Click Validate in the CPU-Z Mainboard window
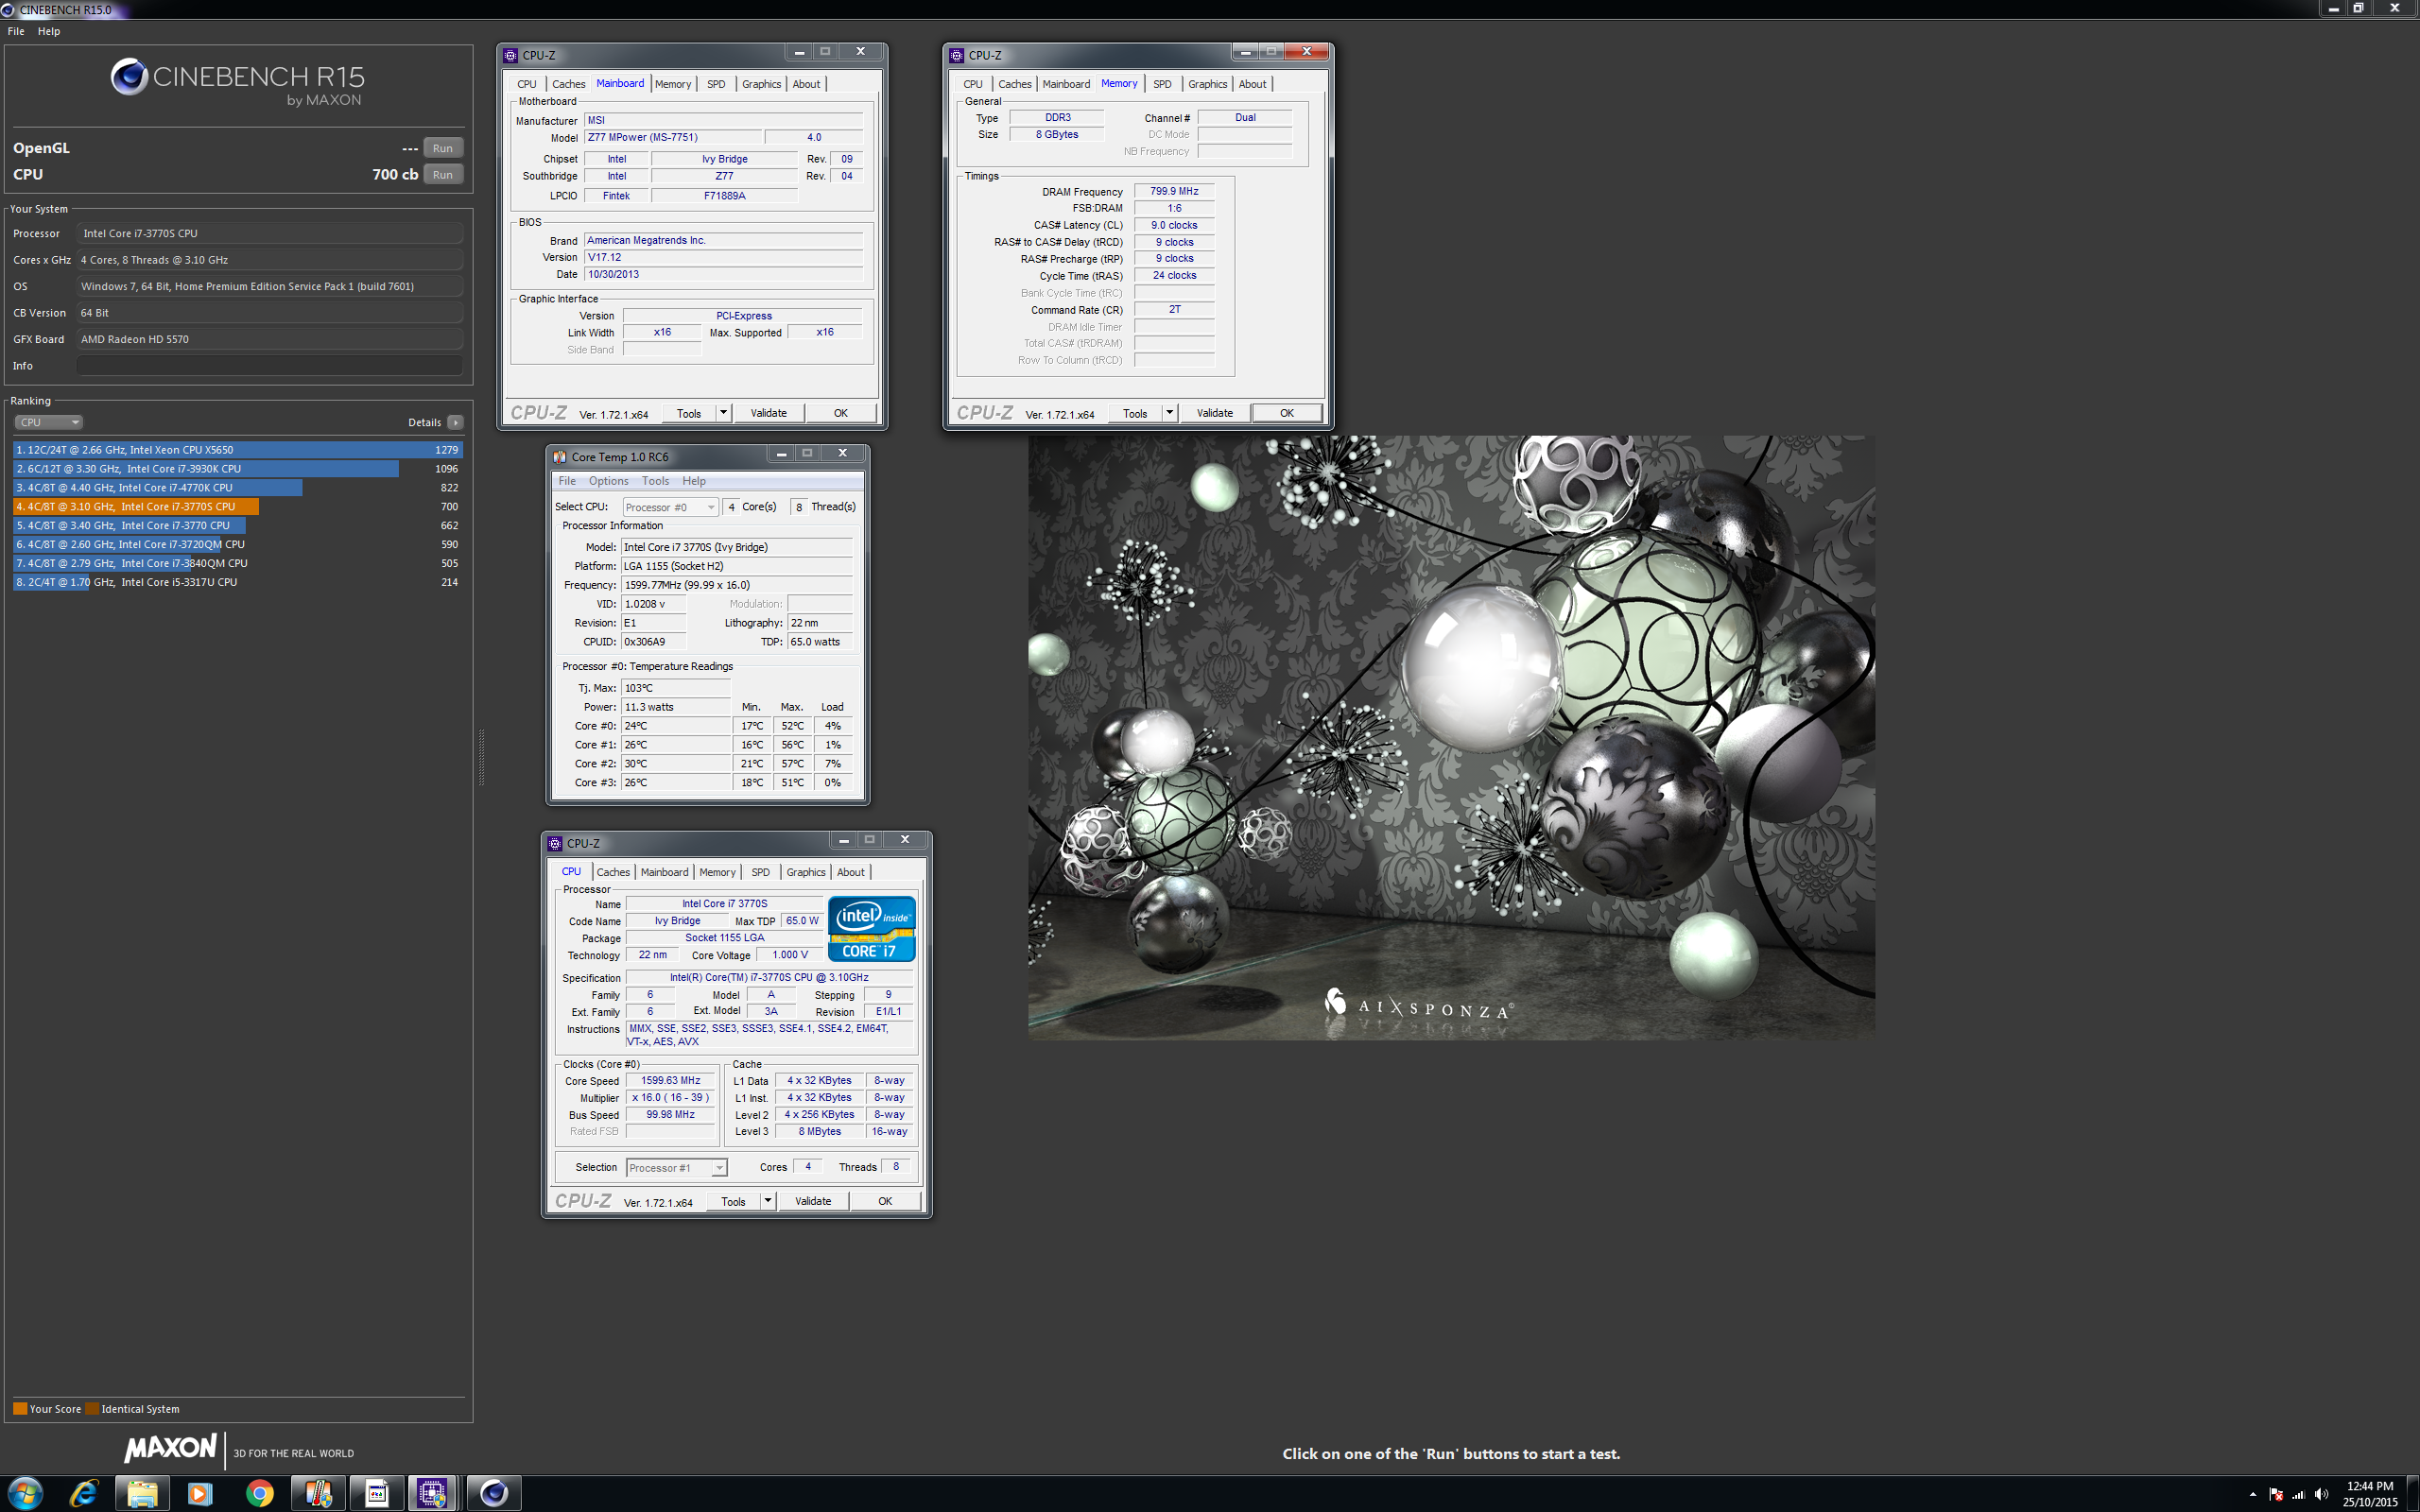 click(x=768, y=413)
